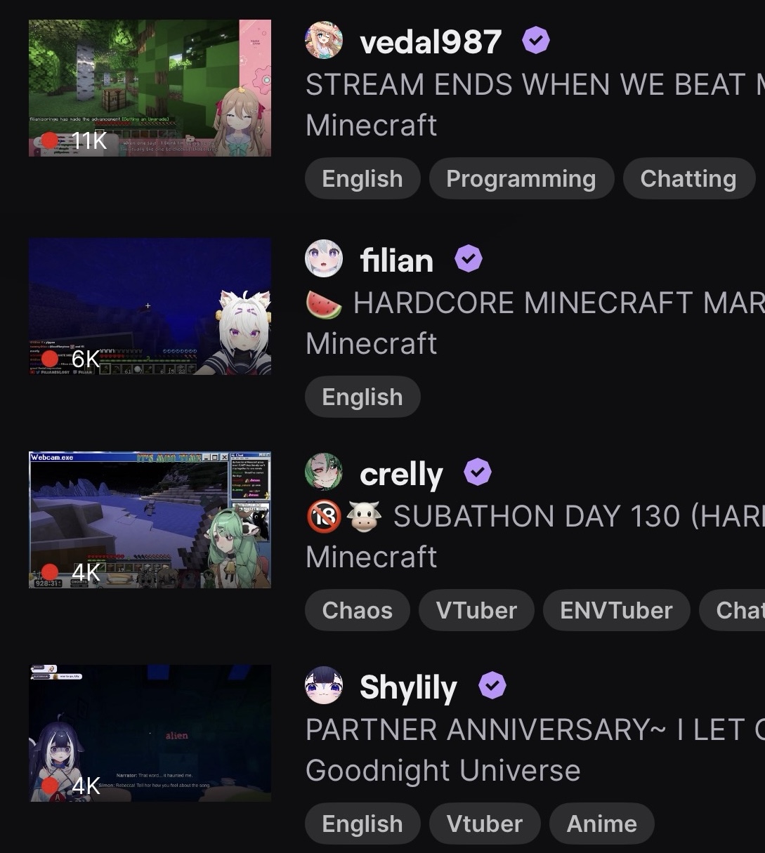The height and width of the screenshot is (853, 765).
Task: Open filian's stream thumbnail with 6K viewers
Action: coord(150,306)
